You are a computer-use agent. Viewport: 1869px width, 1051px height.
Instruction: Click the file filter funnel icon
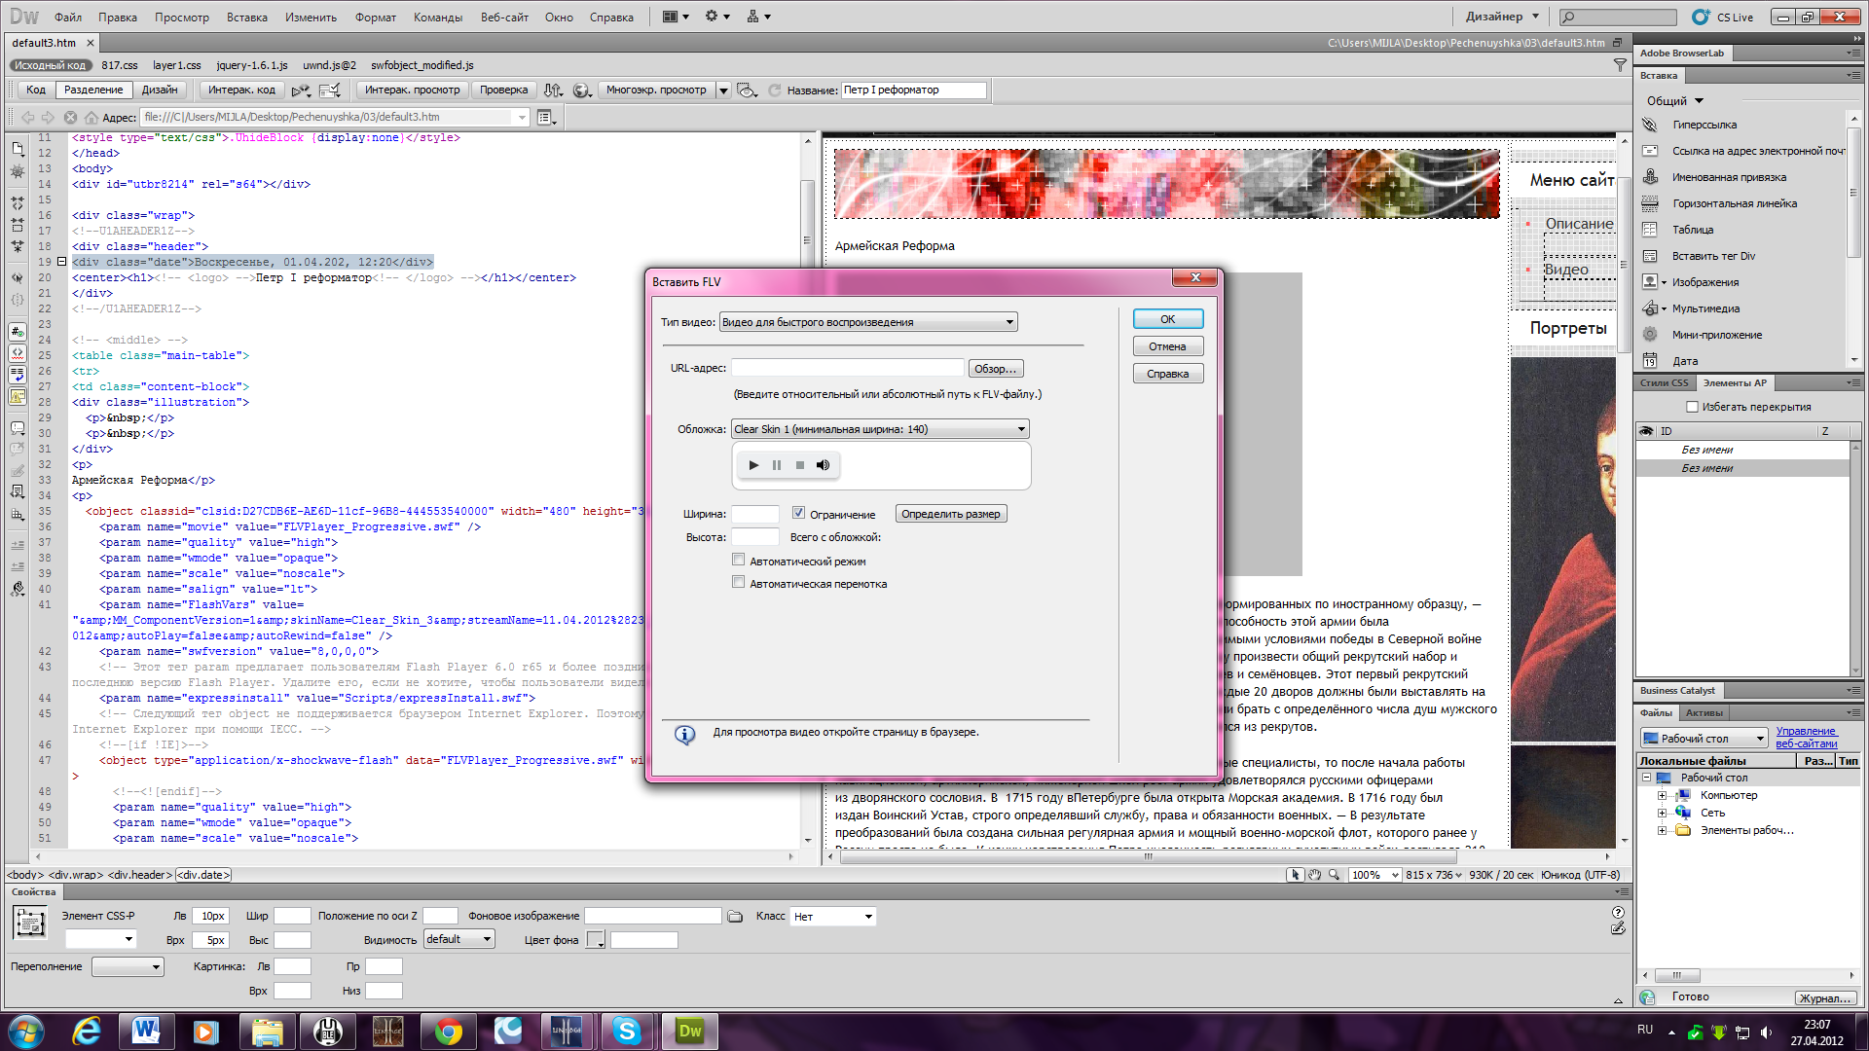[1620, 65]
